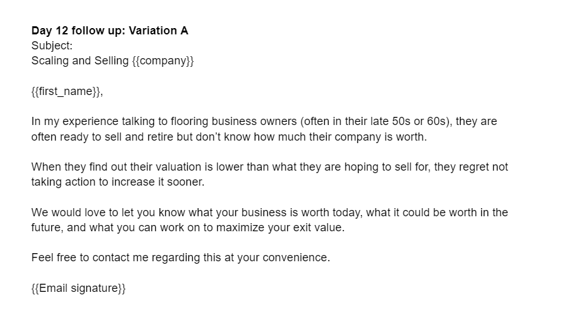567x325 pixels.
Task: Click the 'Day 12 follow up: Variation A' heading
Action: coord(110,31)
